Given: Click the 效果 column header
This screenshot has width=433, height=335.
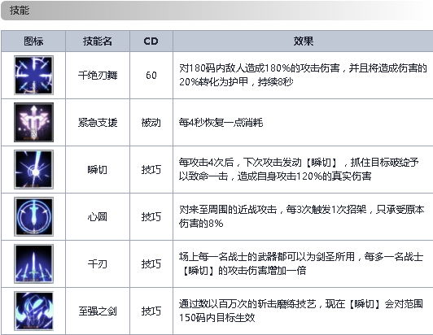Looking at the screenshot, I should 303,41.
